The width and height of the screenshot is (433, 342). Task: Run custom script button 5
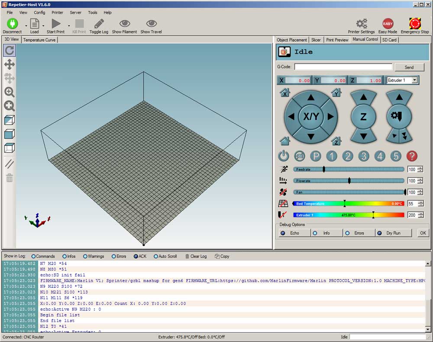click(x=396, y=156)
